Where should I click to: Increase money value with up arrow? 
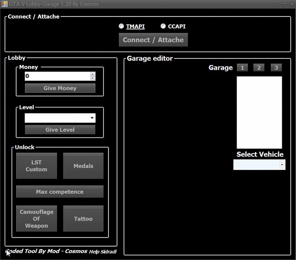(92, 74)
